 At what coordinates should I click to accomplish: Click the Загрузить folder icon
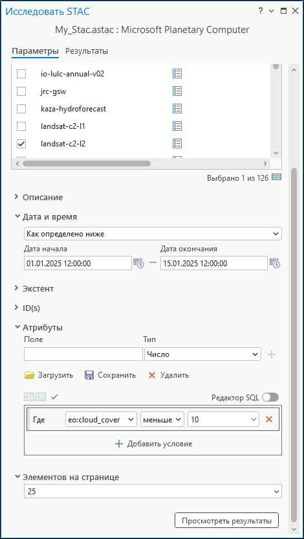(x=30, y=375)
